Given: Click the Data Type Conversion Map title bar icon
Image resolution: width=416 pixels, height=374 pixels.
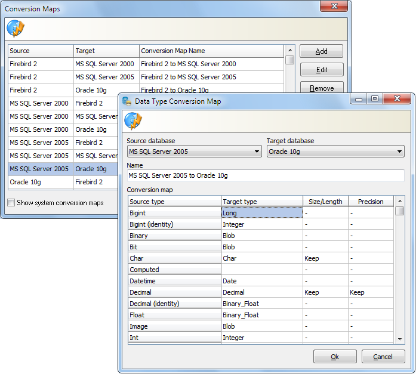Looking at the screenshot, I should [127, 101].
